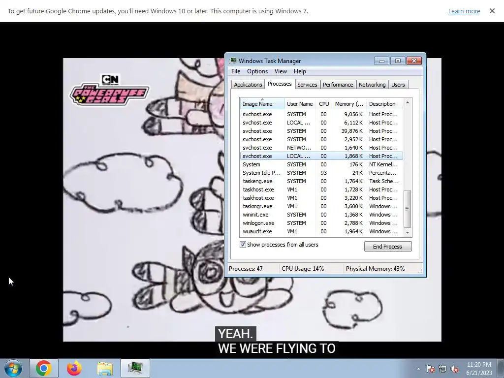Open the Action Center flag icon

point(431,369)
